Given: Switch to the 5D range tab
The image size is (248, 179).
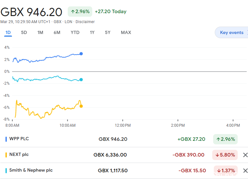Looking at the screenshot, I should 24,32.
